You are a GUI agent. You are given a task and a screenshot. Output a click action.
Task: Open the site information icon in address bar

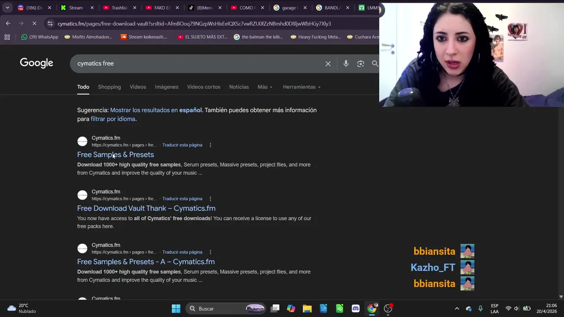[50, 23]
